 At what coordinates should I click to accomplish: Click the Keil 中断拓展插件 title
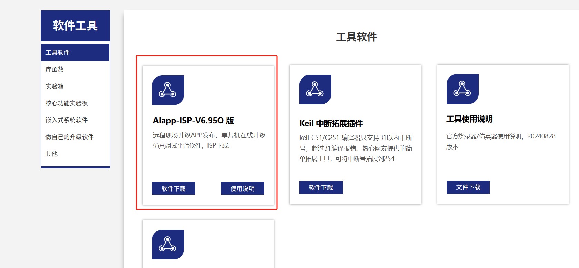(x=331, y=123)
